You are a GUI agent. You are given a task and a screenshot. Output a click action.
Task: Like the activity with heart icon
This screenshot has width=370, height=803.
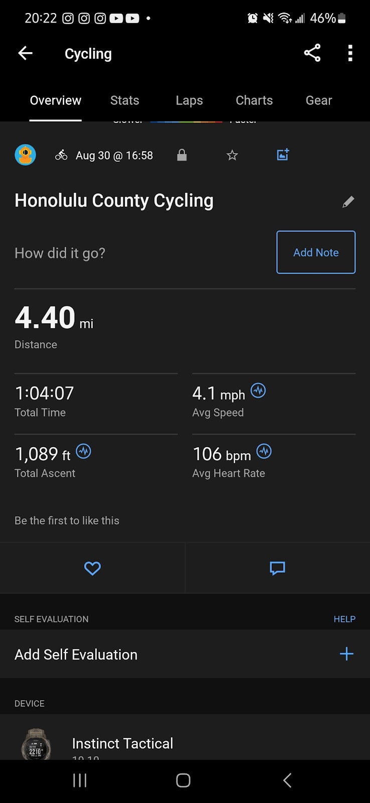pyautogui.click(x=92, y=568)
